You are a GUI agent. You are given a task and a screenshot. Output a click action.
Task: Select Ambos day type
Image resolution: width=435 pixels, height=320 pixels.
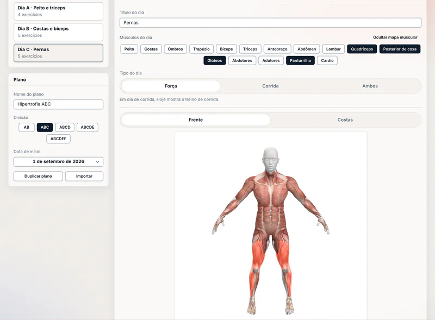[x=370, y=86]
